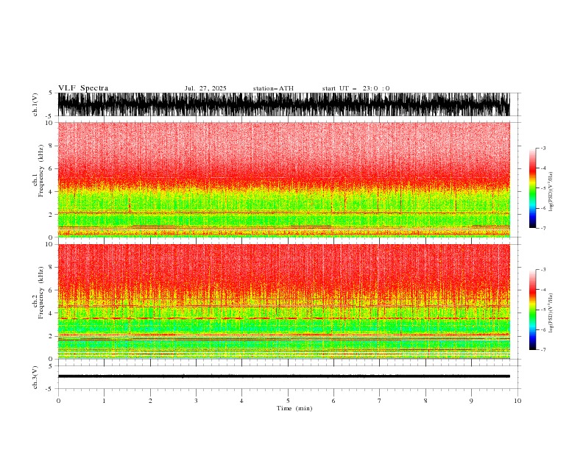Click the ch.2 "Frequency (kHz)" axis label
The width and height of the screenshot is (583, 450).
[x=41, y=292]
